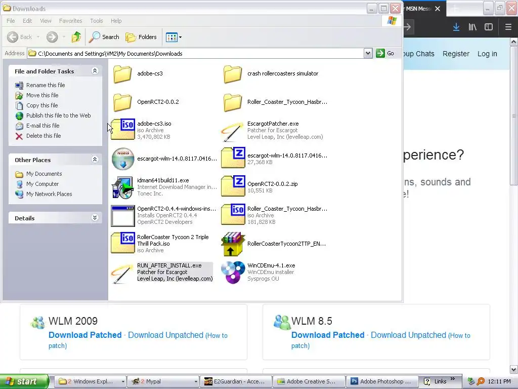The width and height of the screenshot is (518, 389).
Task: Open Mypal taskbar group dropdown
Action: point(196,381)
